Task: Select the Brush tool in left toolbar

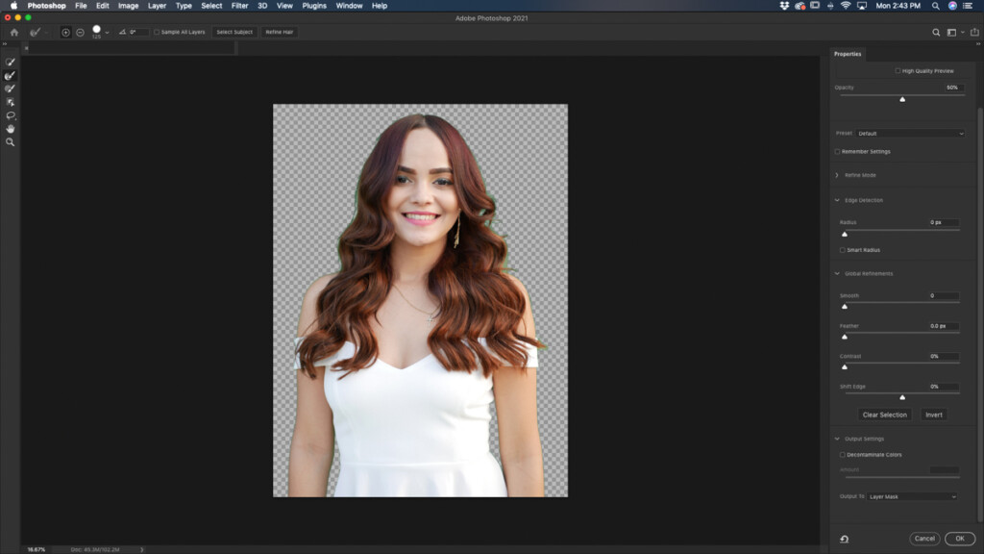Action: click(10, 88)
